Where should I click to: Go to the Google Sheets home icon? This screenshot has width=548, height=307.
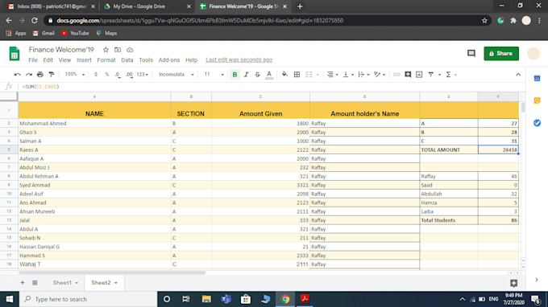[x=15, y=54]
